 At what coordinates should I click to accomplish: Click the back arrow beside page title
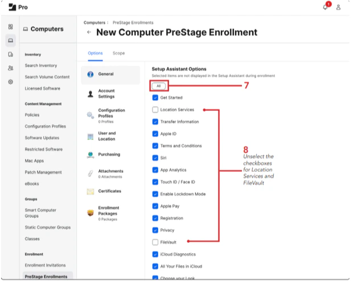click(89, 32)
